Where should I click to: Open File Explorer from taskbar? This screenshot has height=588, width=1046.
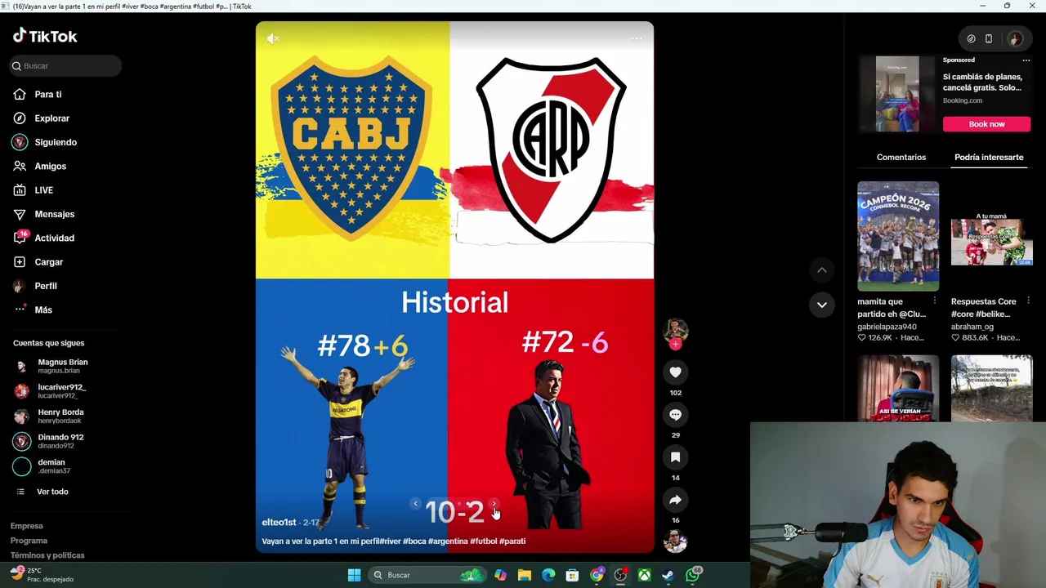tap(525, 575)
